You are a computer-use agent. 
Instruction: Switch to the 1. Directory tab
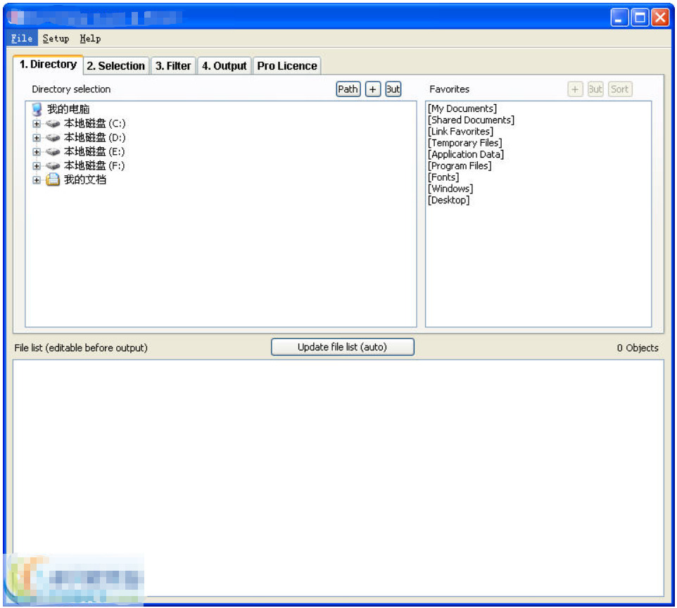point(48,65)
